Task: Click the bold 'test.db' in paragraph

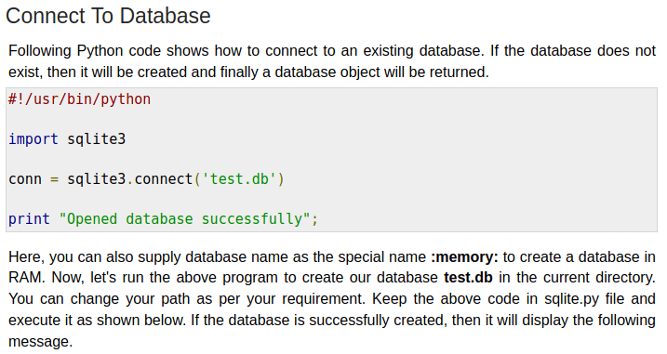Action: [468, 278]
